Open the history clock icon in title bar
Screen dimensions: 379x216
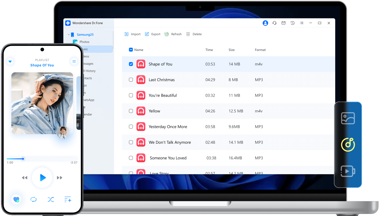(292, 23)
